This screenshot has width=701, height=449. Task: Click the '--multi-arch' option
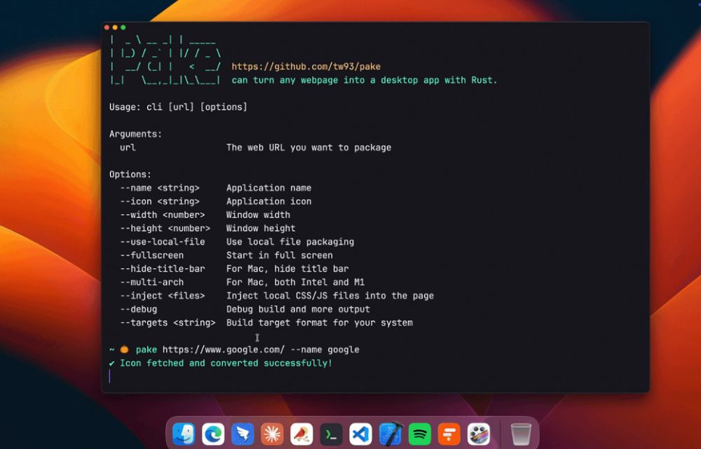151,282
